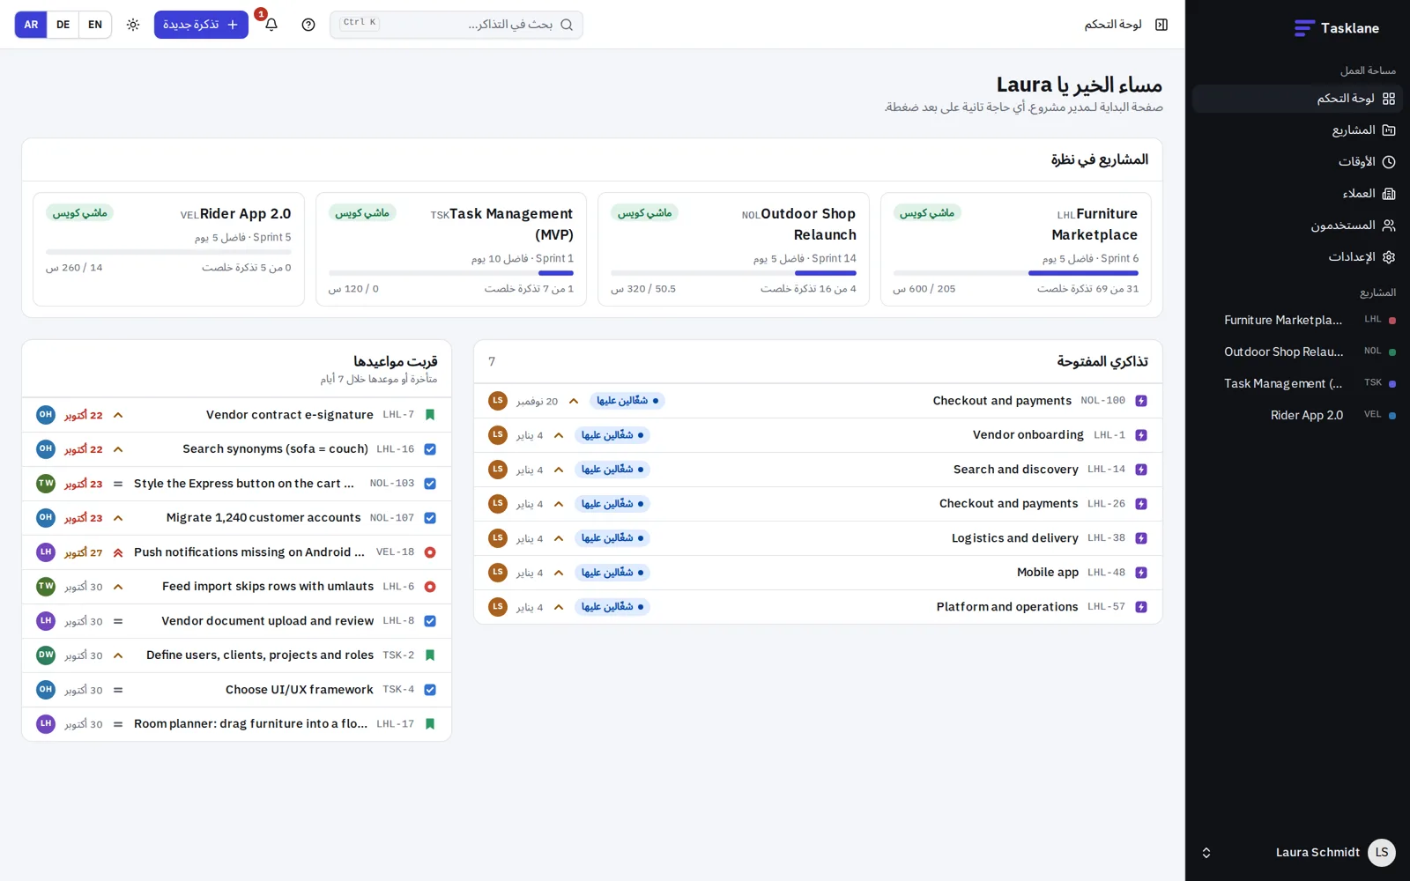Collapse the sidebar panel icon beside لوحة التحكم

click(1161, 25)
